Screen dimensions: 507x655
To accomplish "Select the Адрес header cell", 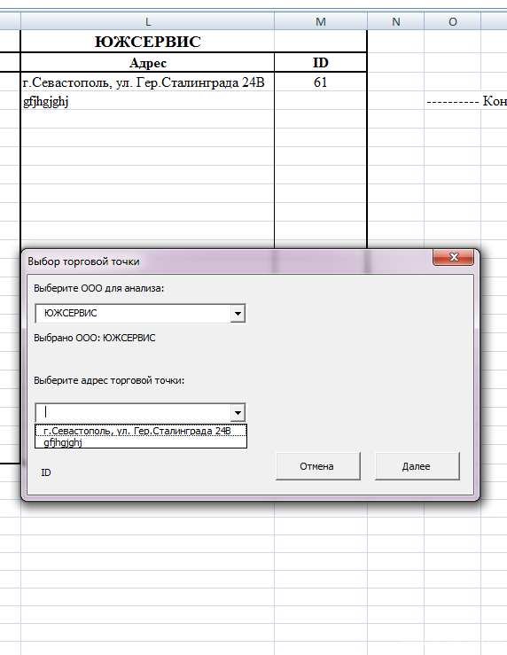I will coord(147,63).
